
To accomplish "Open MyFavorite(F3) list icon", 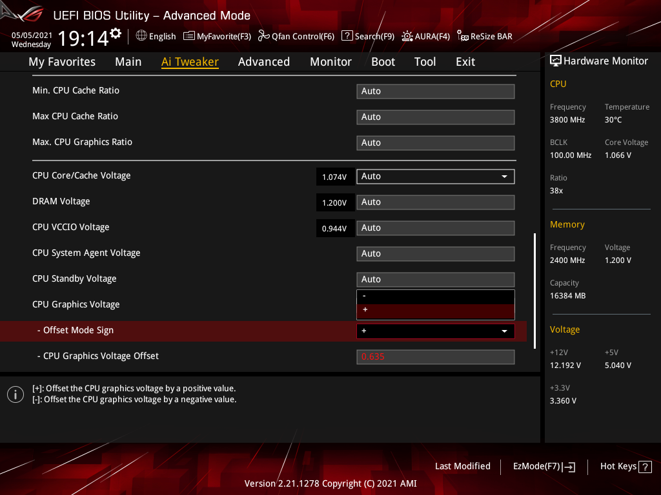I will pyautogui.click(x=189, y=36).
